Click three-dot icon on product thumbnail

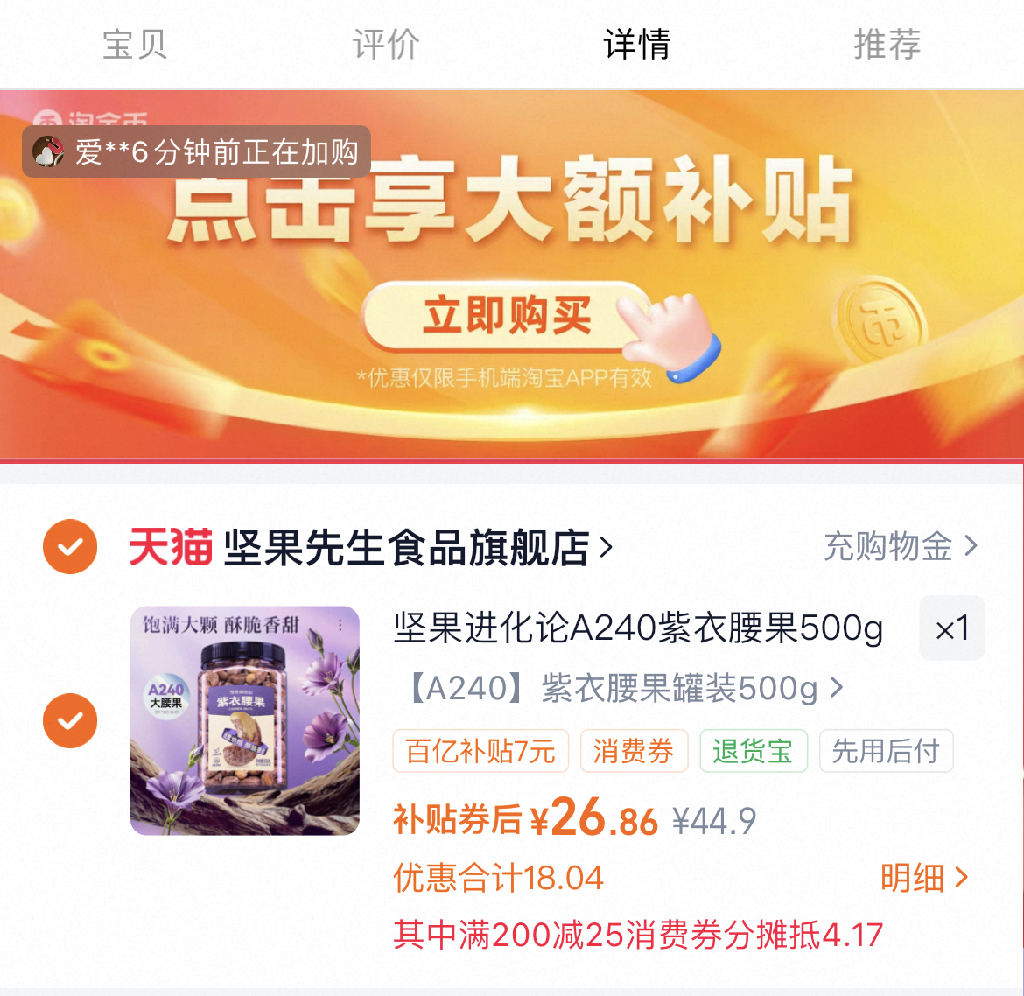click(x=340, y=626)
